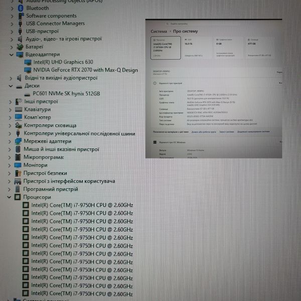Click Система breadcrumb in the Settings window
Viewport: 301px width, 301px height.
point(159,32)
